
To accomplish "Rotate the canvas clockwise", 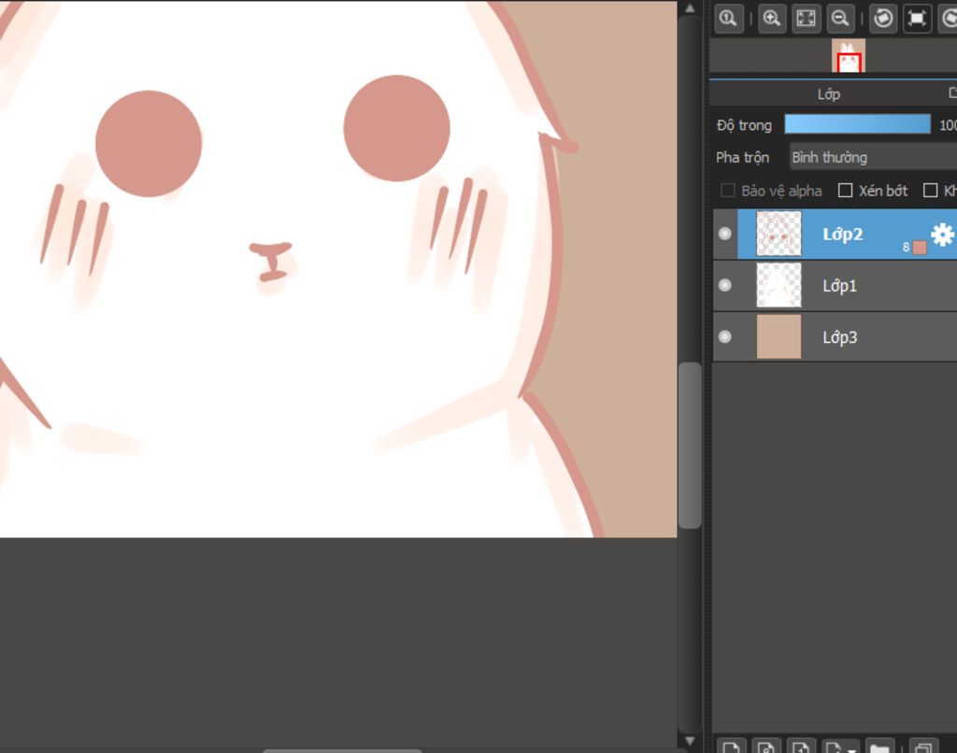I will (949, 19).
